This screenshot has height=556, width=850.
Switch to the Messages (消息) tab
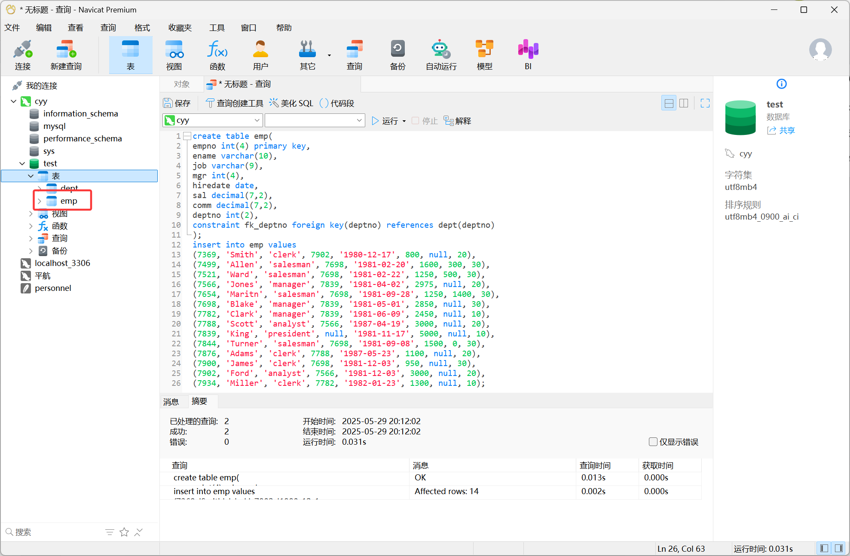coord(171,402)
